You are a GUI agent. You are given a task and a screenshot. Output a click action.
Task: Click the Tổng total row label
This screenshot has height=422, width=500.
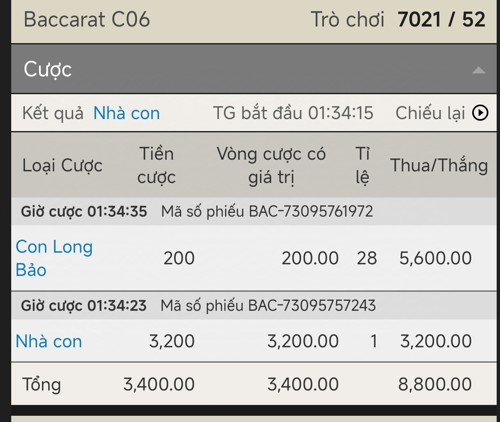tap(42, 384)
